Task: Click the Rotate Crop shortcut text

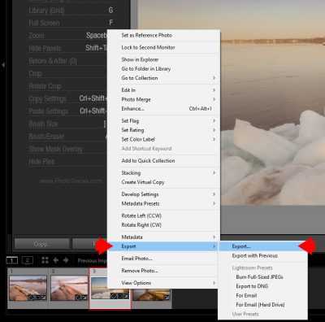Action: click(45, 87)
